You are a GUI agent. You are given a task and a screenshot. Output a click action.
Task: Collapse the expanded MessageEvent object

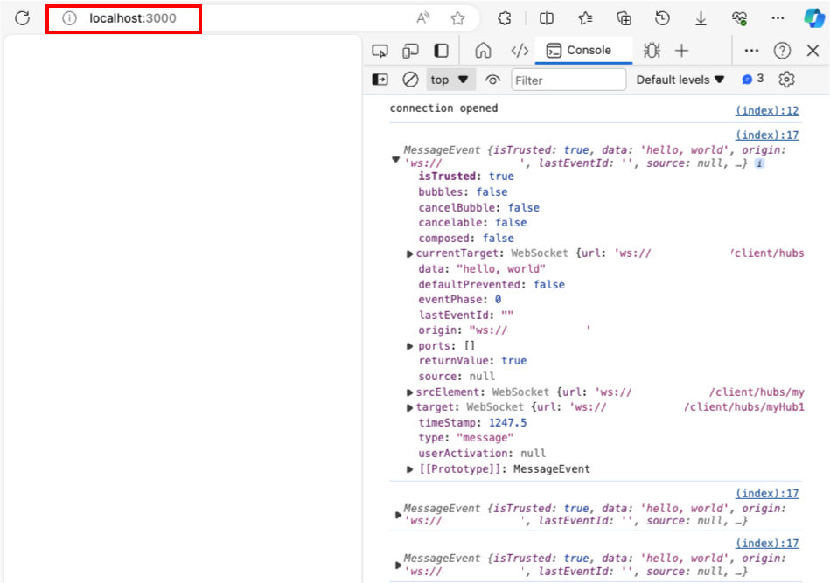click(396, 160)
